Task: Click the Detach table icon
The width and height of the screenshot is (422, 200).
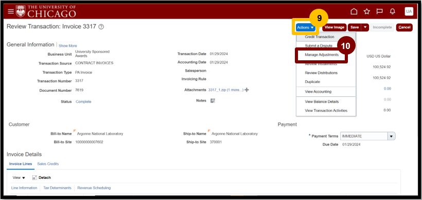Action: click(x=34, y=178)
